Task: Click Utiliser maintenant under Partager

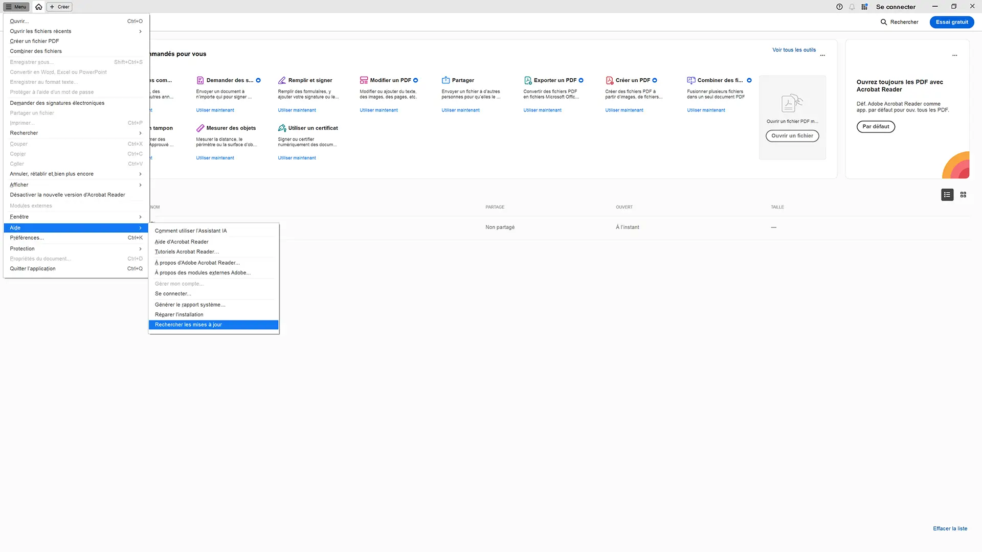Action: tap(460, 110)
